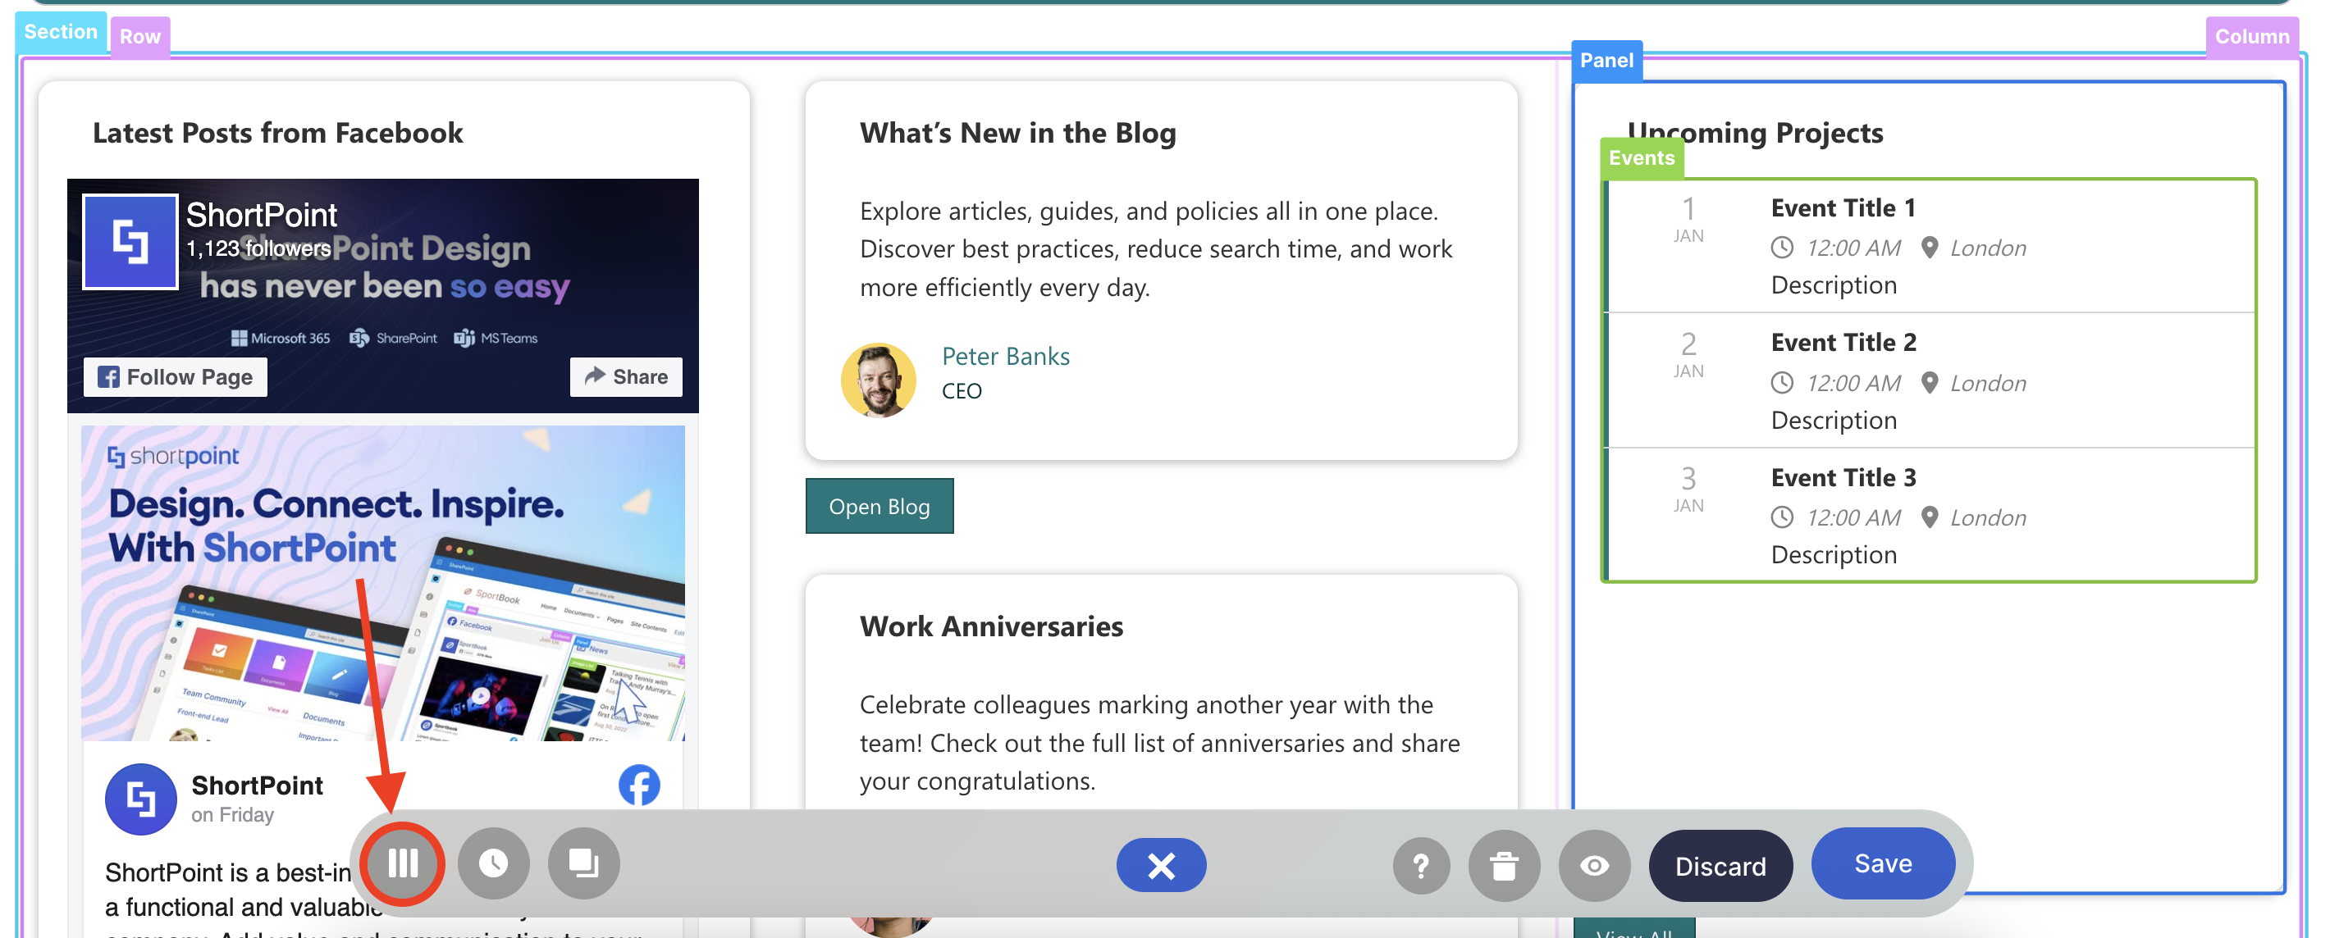Open the help question mark icon
The width and height of the screenshot is (2330, 938).
(1420, 866)
